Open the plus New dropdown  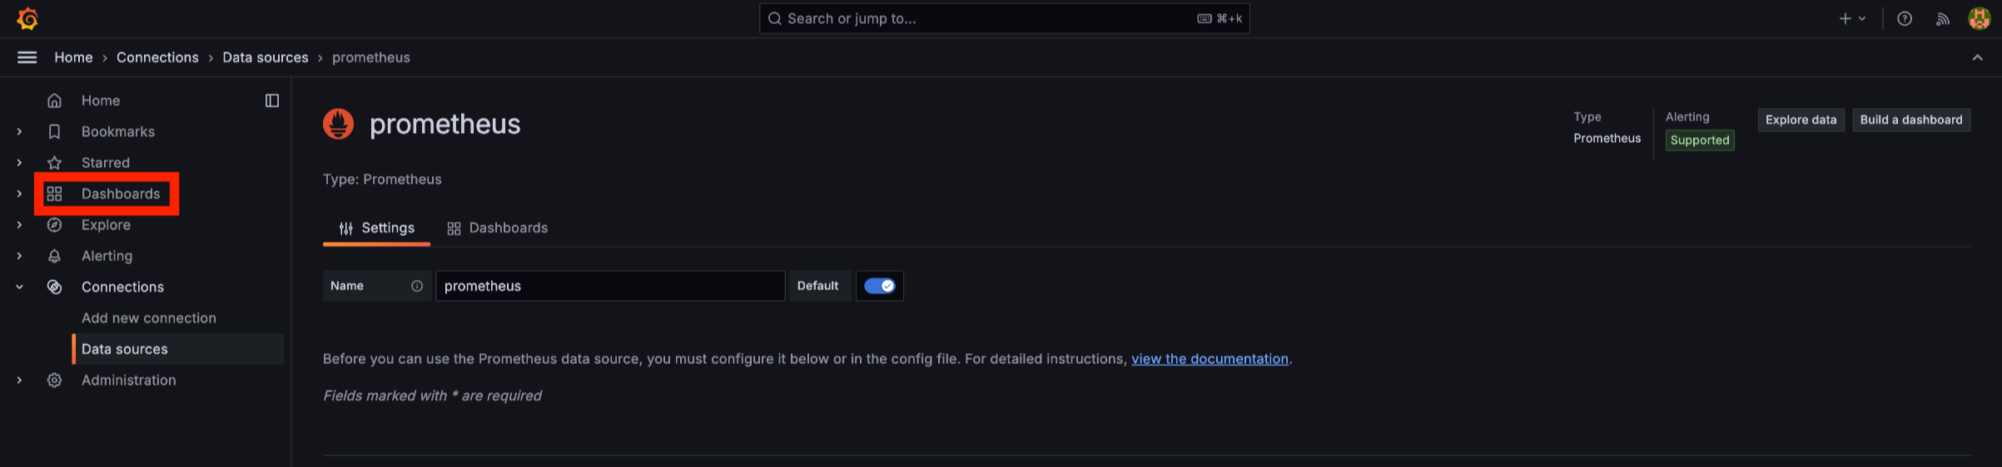pos(1852,18)
